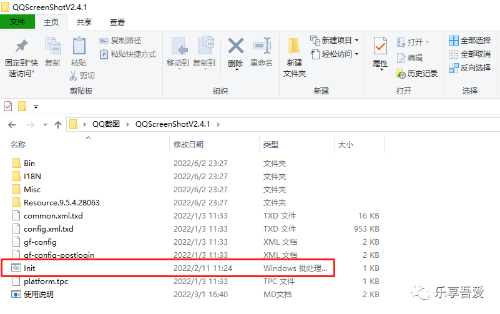
Task: Open the Properties (属性) dropdown arrow
Action: tap(381, 69)
